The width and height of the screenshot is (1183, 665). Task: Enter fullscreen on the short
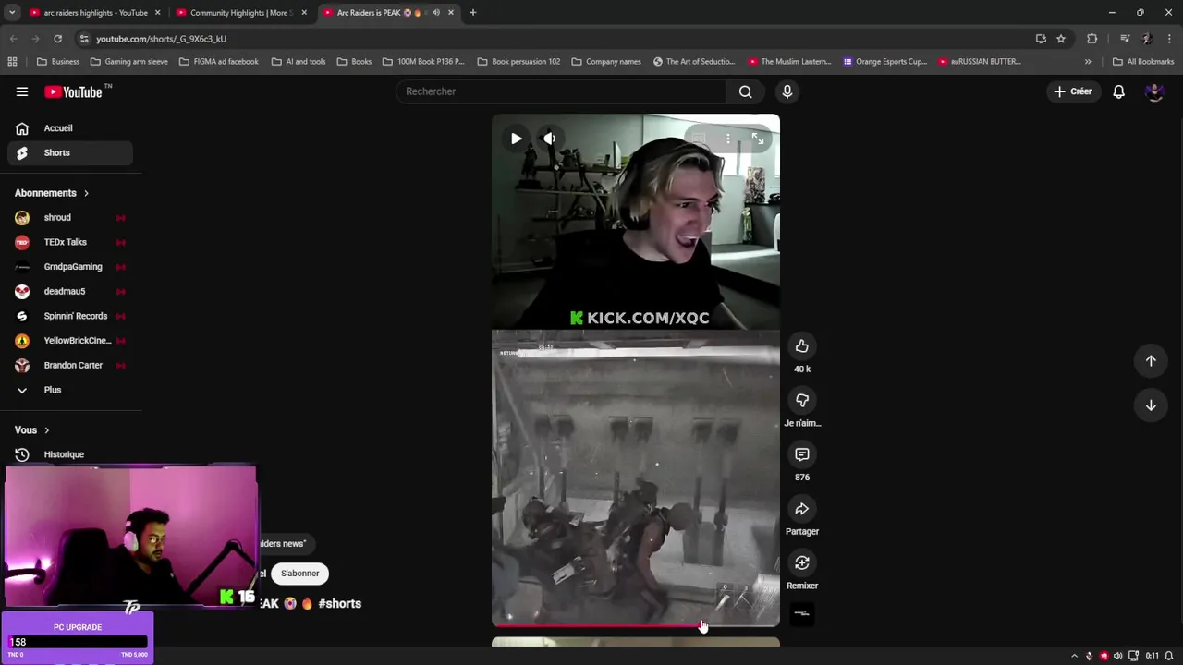758,139
